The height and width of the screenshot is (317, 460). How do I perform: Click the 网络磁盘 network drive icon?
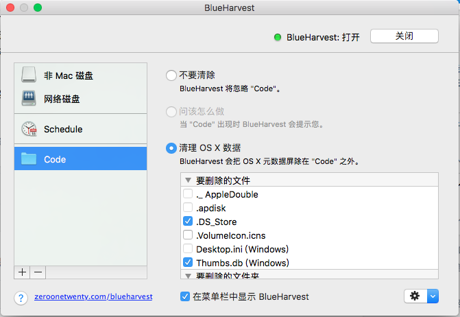(29, 98)
